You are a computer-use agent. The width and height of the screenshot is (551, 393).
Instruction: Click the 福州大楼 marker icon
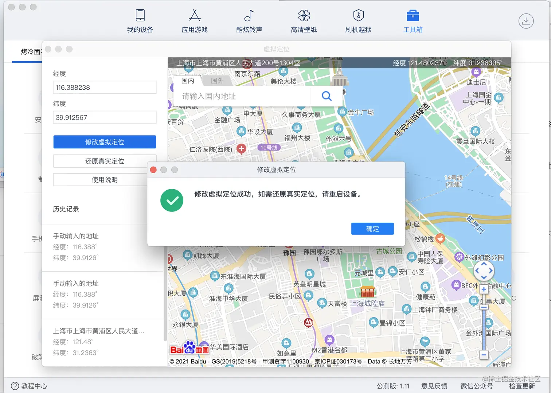pyautogui.click(x=297, y=128)
